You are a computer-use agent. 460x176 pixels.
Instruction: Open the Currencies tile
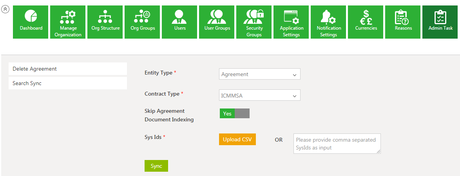click(x=366, y=22)
